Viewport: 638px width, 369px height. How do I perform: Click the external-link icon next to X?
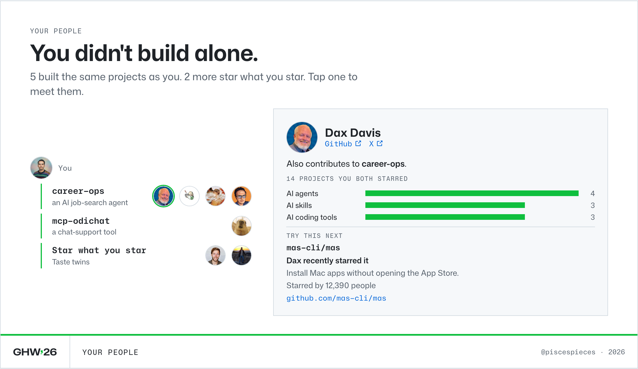[380, 144]
